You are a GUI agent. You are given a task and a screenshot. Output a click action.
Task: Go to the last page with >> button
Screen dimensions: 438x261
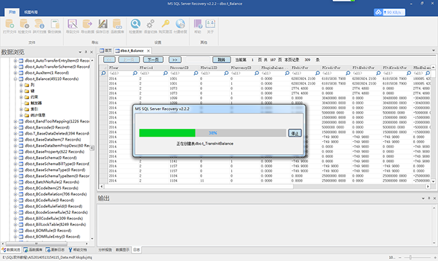click(175, 60)
